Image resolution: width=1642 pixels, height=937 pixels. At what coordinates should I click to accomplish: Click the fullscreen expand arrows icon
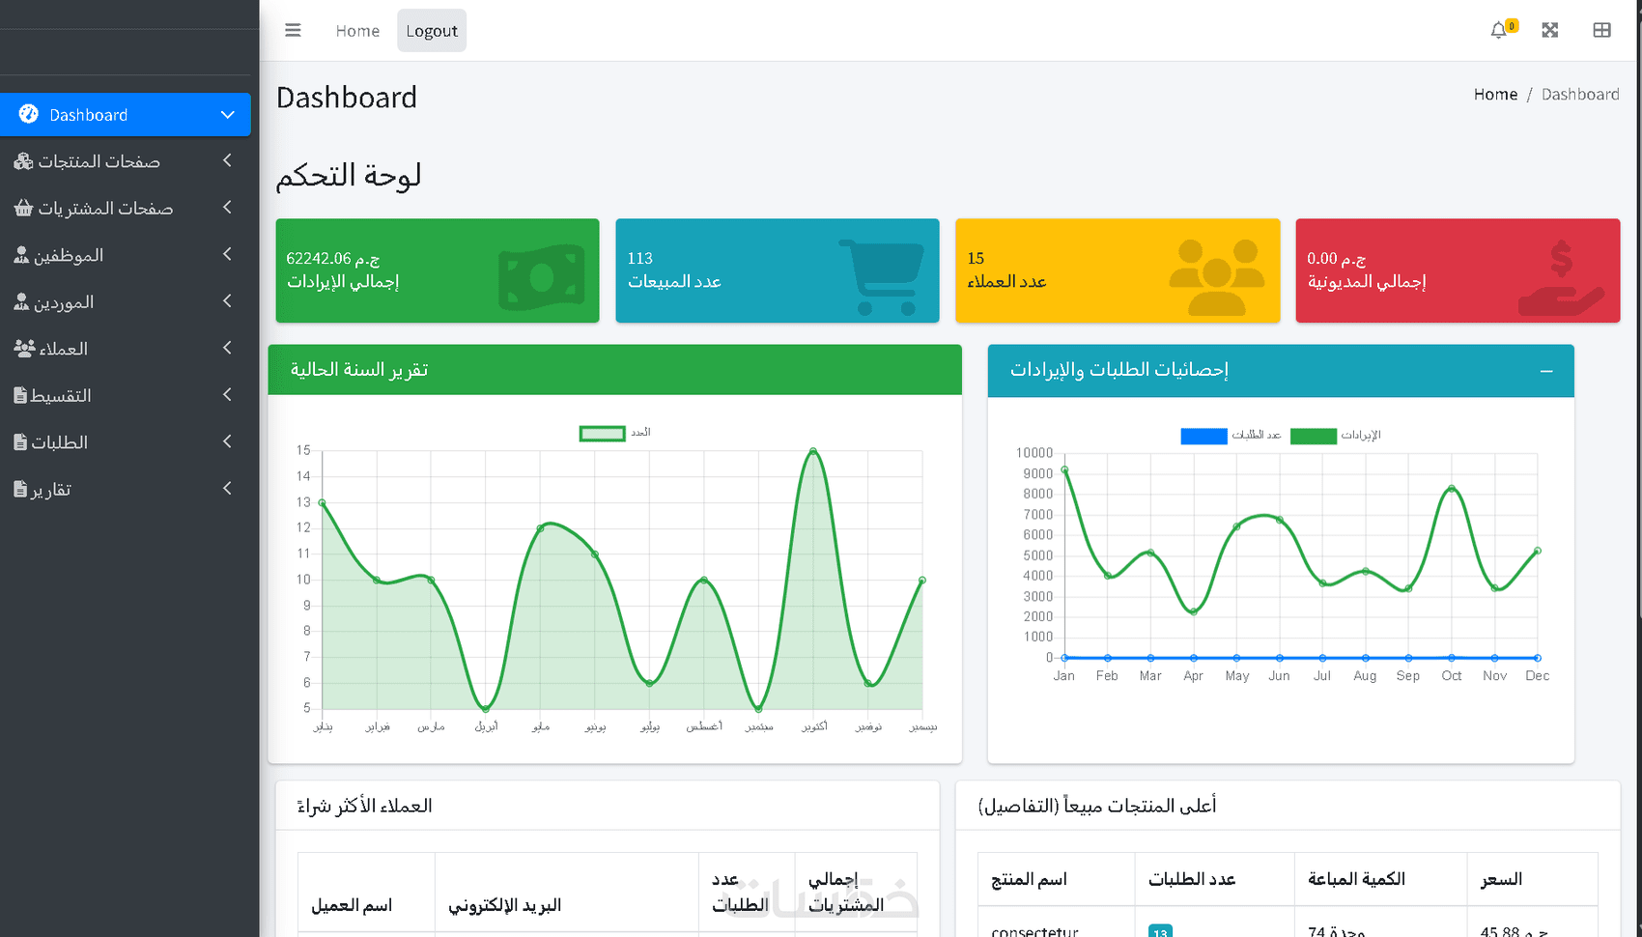coord(1550,30)
